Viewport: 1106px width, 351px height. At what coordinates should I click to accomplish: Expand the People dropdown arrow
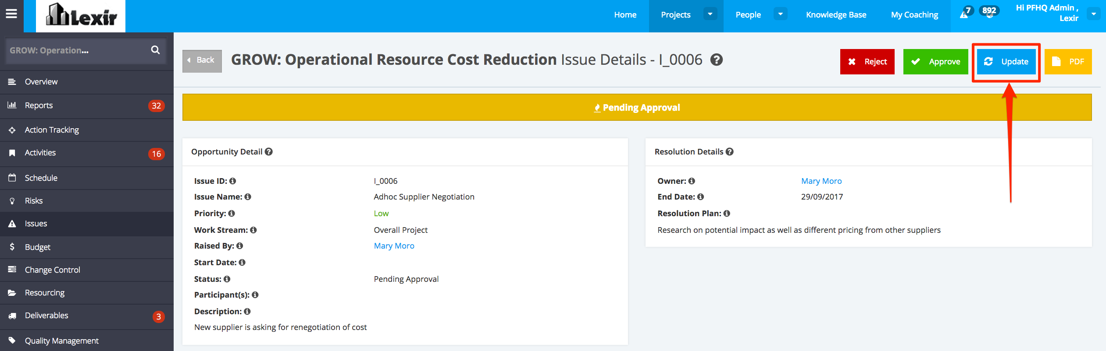[780, 14]
